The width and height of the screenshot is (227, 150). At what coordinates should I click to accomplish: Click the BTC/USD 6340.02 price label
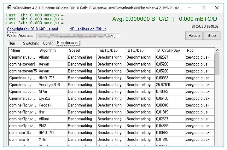pyautogui.click(x=205, y=26)
